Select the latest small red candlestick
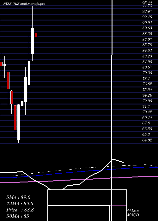The width and height of the screenshot is (158, 221). tap(36, 35)
